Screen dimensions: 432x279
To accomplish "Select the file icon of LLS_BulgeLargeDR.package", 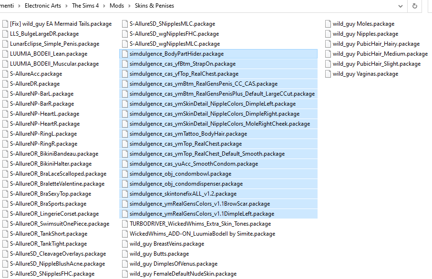I will (x=5, y=34).
